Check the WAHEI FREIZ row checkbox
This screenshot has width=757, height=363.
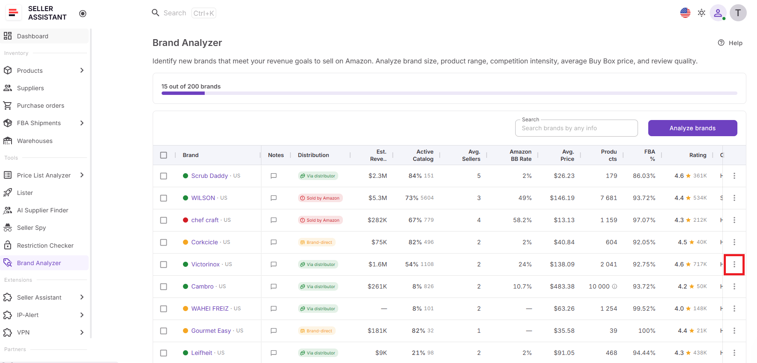pyautogui.click(x=163, y=309)
